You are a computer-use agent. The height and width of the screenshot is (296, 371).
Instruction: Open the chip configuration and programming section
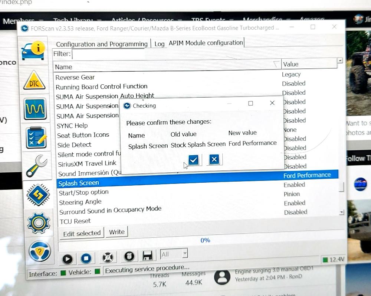[38, 194]
